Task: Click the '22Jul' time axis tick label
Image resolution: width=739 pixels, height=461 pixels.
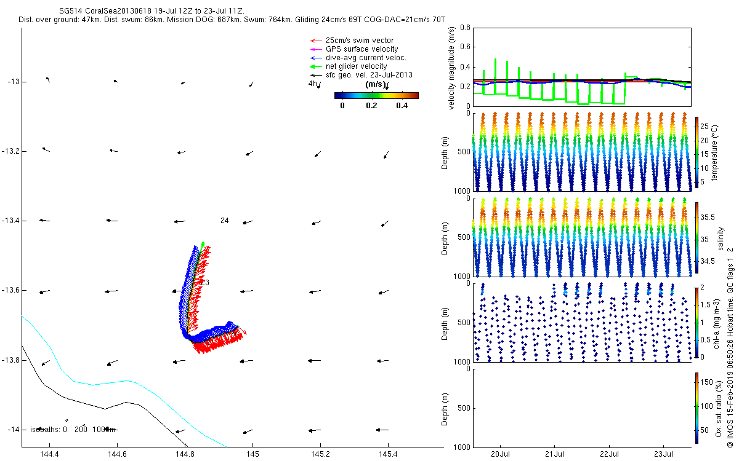Action: (x=609, y=454)
